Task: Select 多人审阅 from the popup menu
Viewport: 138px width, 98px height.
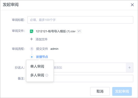Action: [37, 75]
